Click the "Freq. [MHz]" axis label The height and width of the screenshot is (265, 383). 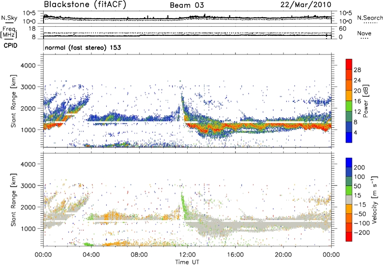click(x=9, y=33)
